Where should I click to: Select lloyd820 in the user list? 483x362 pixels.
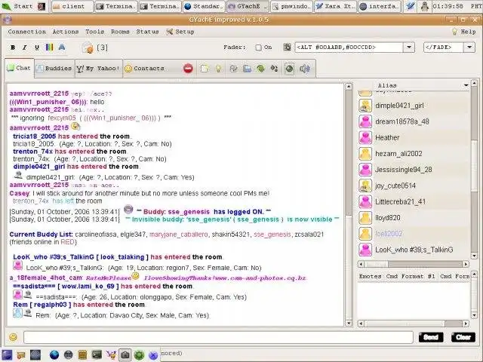413,218
